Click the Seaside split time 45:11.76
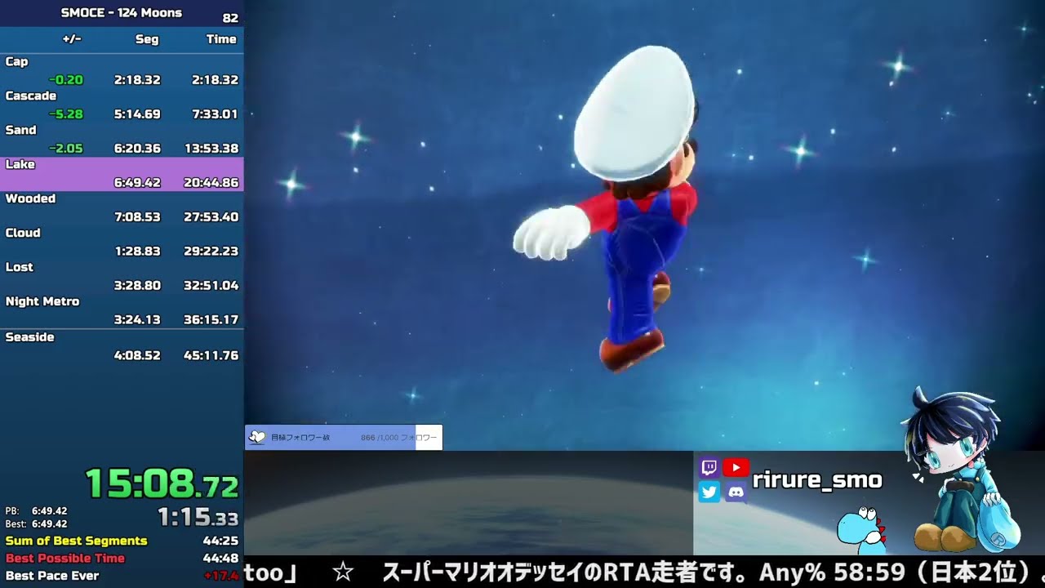Image resolution: width=1045 pixels, height=588 pixels. click(x=211, y=356)
